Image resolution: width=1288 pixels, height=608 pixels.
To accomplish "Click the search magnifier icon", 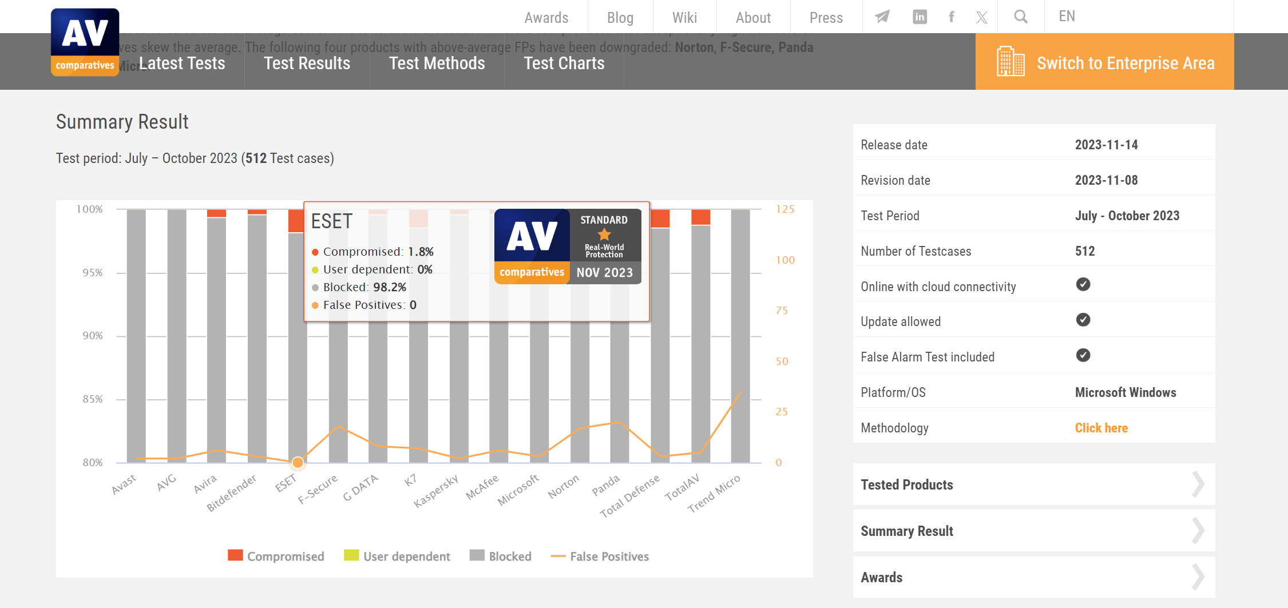I will click(x=1021, y=17).
